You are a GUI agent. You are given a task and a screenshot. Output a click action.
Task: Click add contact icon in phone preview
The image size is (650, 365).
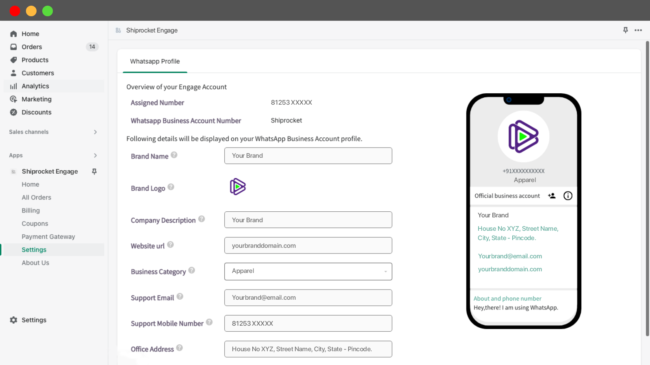coord(552,196)
